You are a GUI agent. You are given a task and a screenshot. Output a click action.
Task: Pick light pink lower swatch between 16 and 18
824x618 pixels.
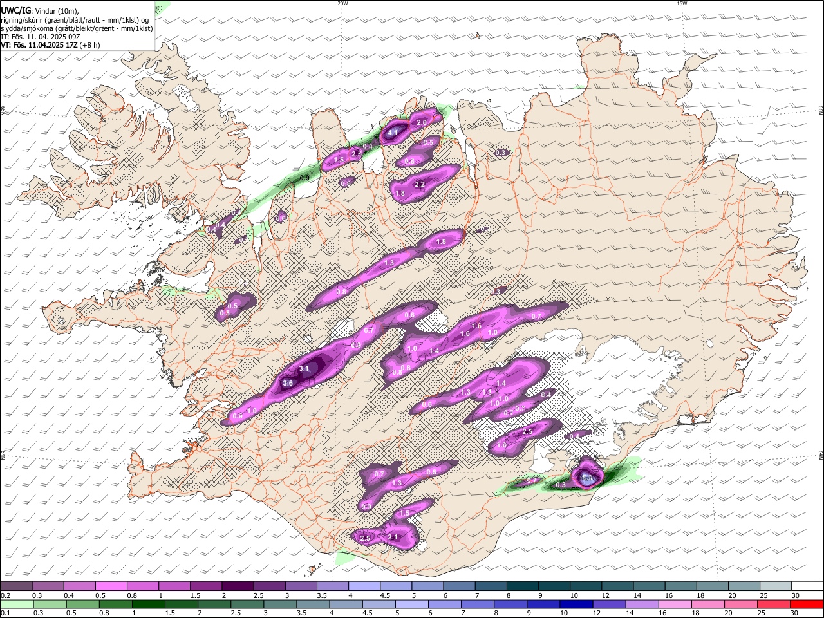click(x=674, y=604)
